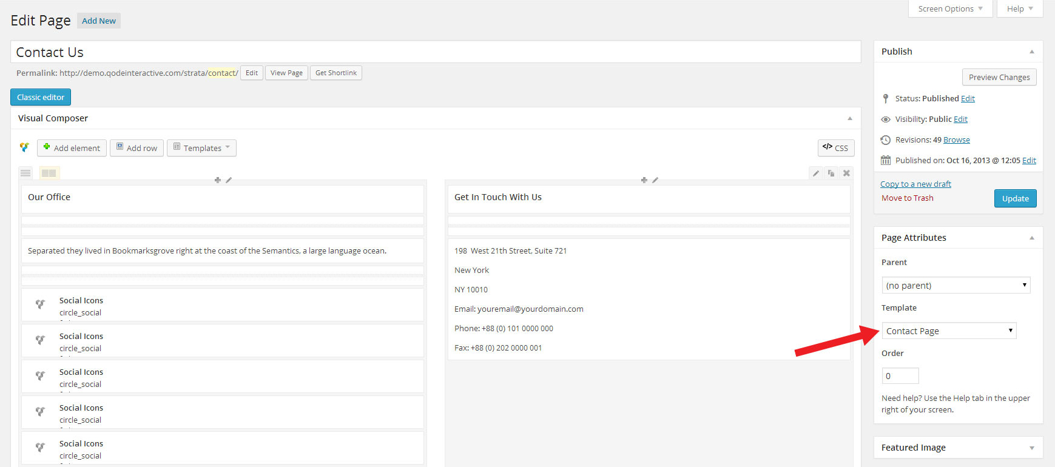The height and width of the screenshot is (467, 1055).
Task: Click the row drag handle icon
Action: pos(25,173)
